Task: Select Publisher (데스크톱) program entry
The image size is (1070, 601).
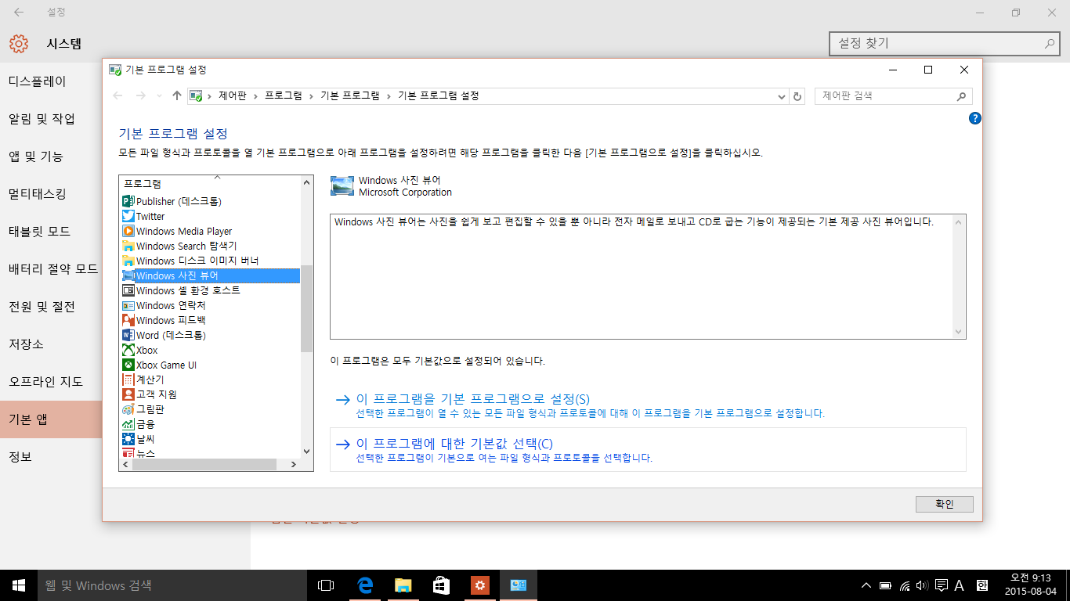Action: tap(179, 201)
